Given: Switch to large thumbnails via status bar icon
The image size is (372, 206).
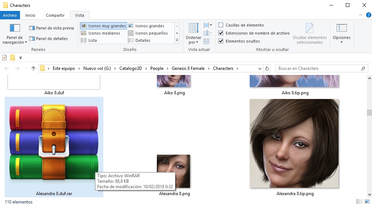Looking at the screenshot, I should pyautogui.click(x=367, y=202).
